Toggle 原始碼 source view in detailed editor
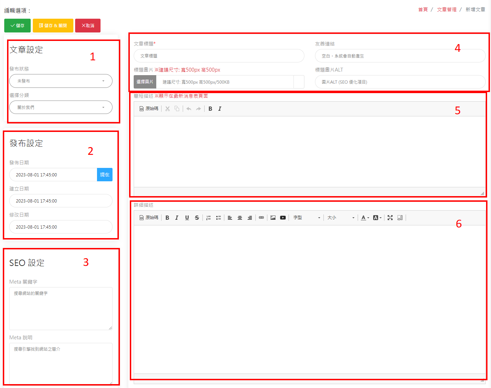 (x=149, y=218)
